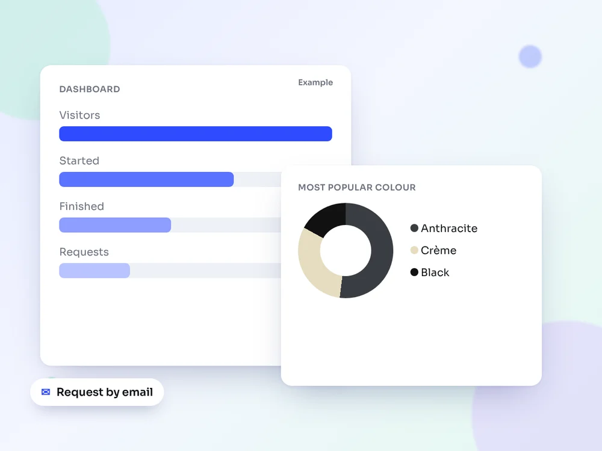The image size is (602, 451).
Task: Click the MOST POPULAR COLOUR heading
Action: click(x=356, y=187)
